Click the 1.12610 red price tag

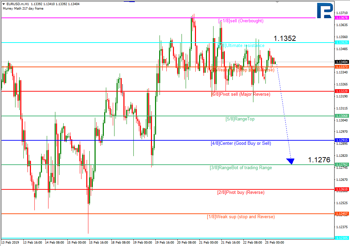point(342,189)
